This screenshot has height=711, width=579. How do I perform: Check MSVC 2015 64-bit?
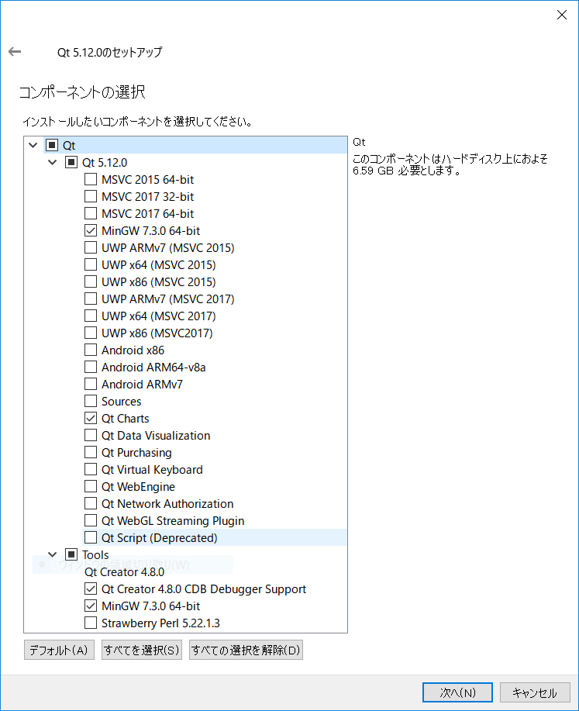pos(91,180)
